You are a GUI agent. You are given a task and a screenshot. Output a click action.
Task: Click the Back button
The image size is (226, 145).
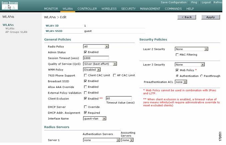point(186,17)
